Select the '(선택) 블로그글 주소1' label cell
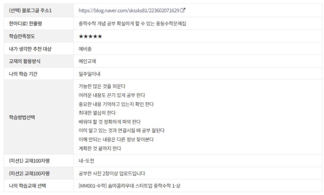Image resolution: width=324 pixels, height=195 pixels. click(x=39, y=10)
